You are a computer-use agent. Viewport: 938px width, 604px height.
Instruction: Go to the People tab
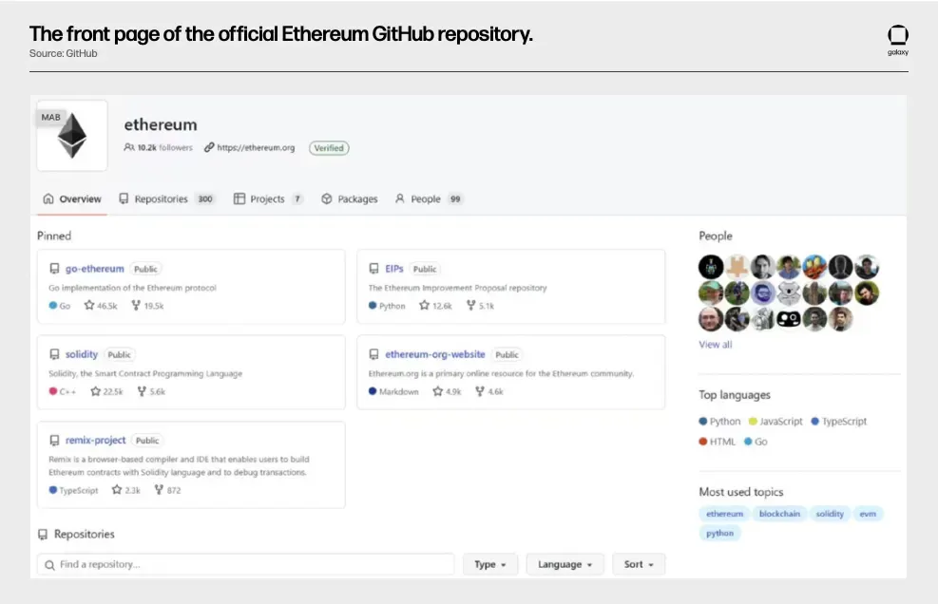[427, 199]
